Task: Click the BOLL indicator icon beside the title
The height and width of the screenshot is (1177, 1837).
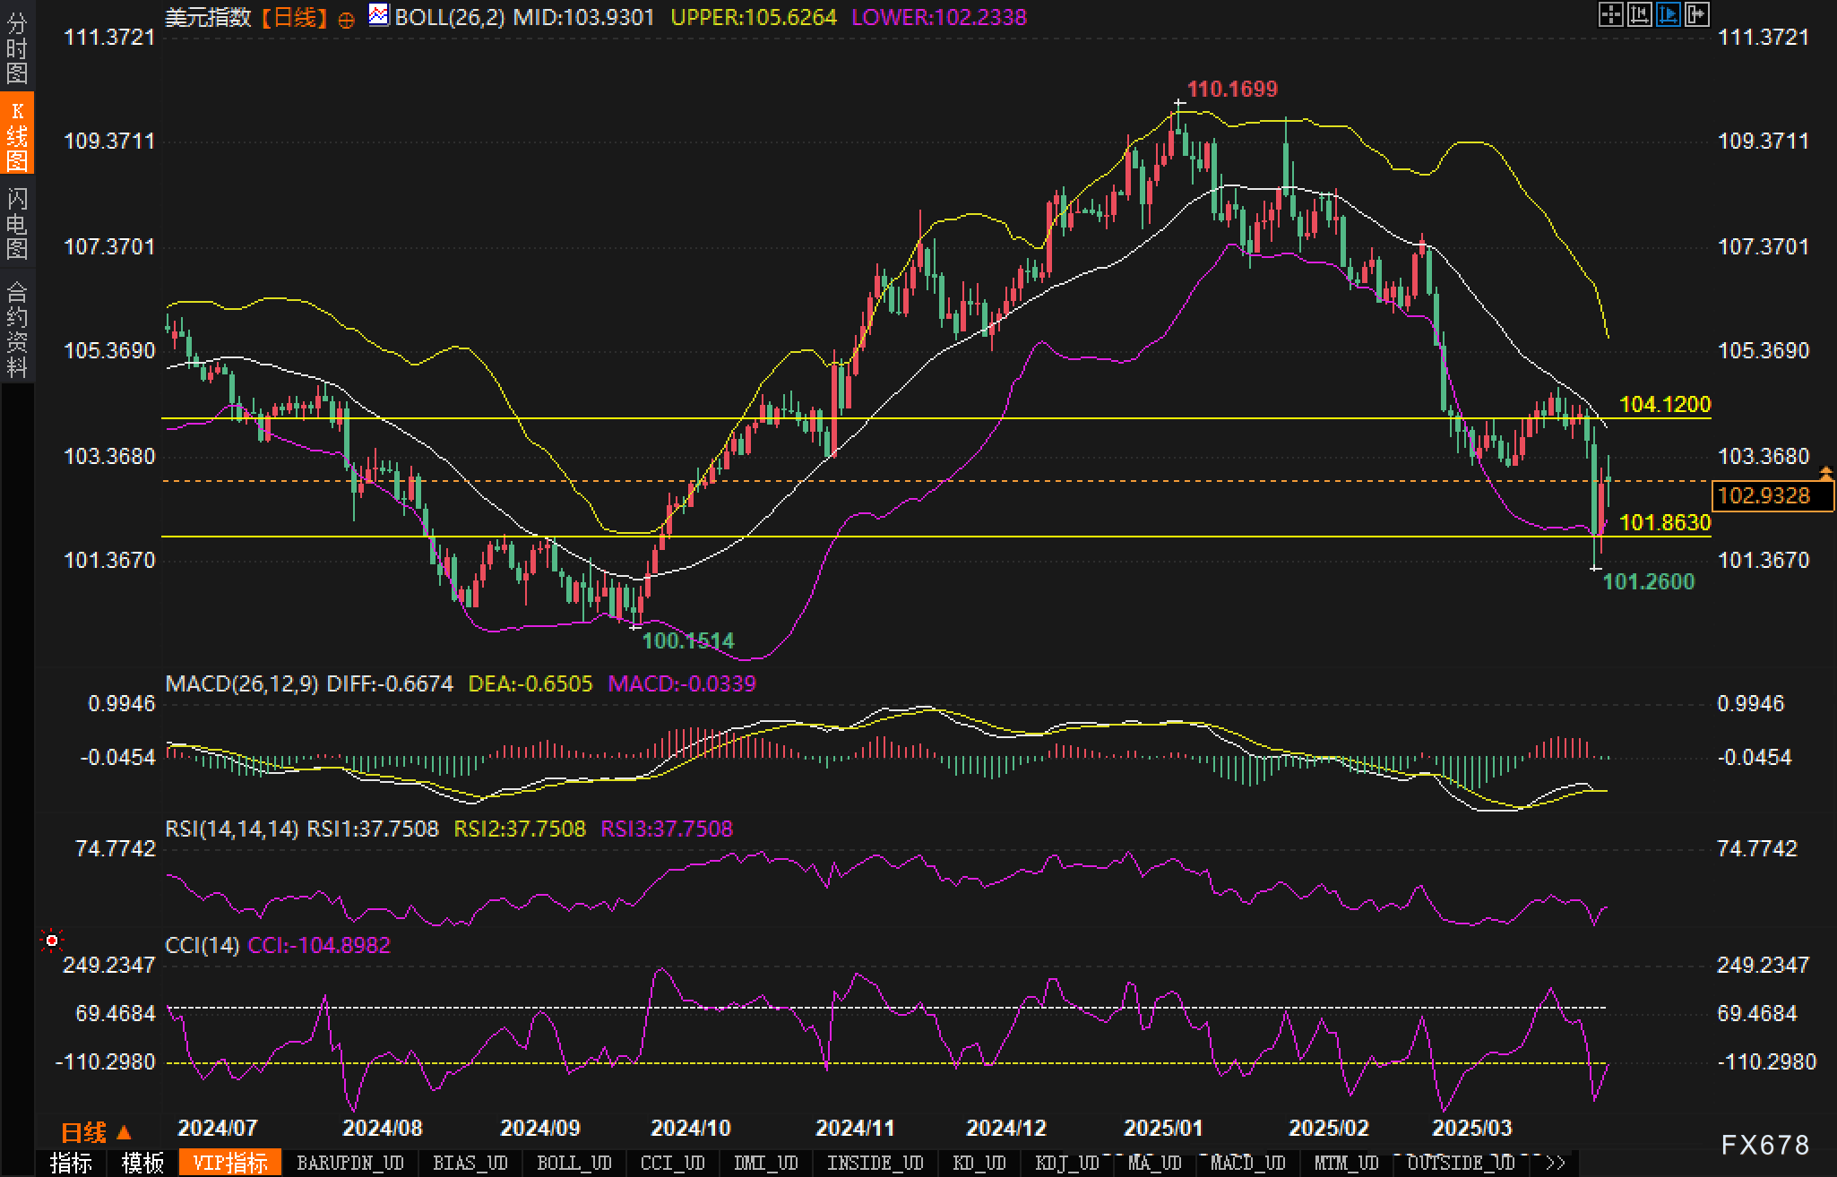Action: 379,15
